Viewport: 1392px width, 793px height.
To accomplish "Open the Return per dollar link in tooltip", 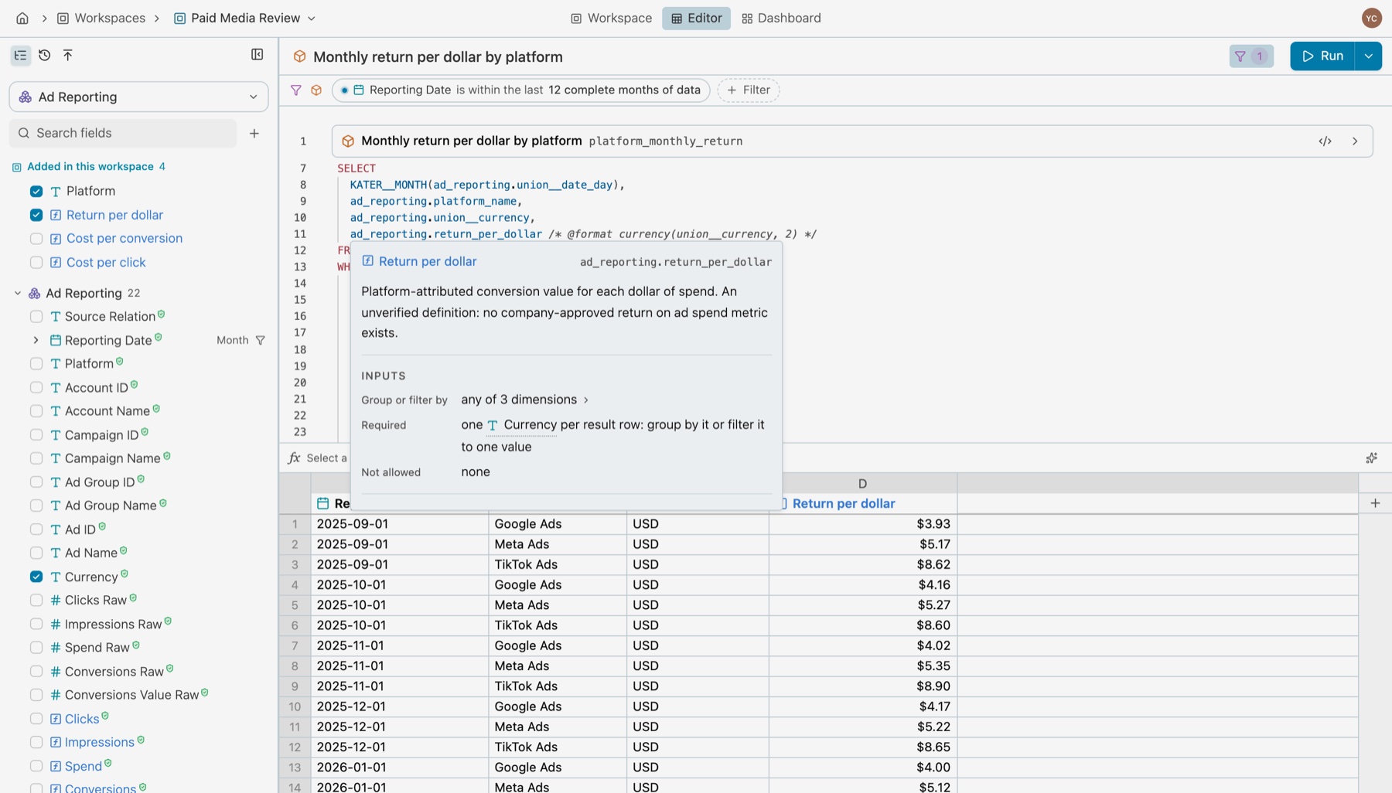I will point(428,261).
